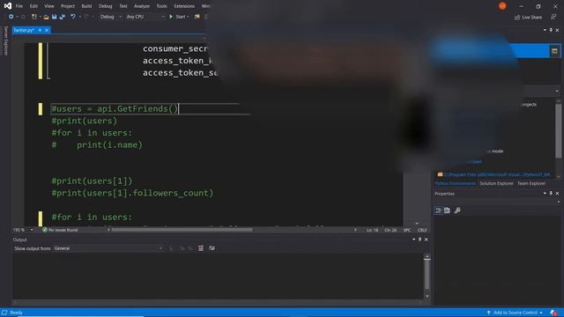
Task: Toggle auto-hide pin on the Python Environments panel
Action: 551,30
